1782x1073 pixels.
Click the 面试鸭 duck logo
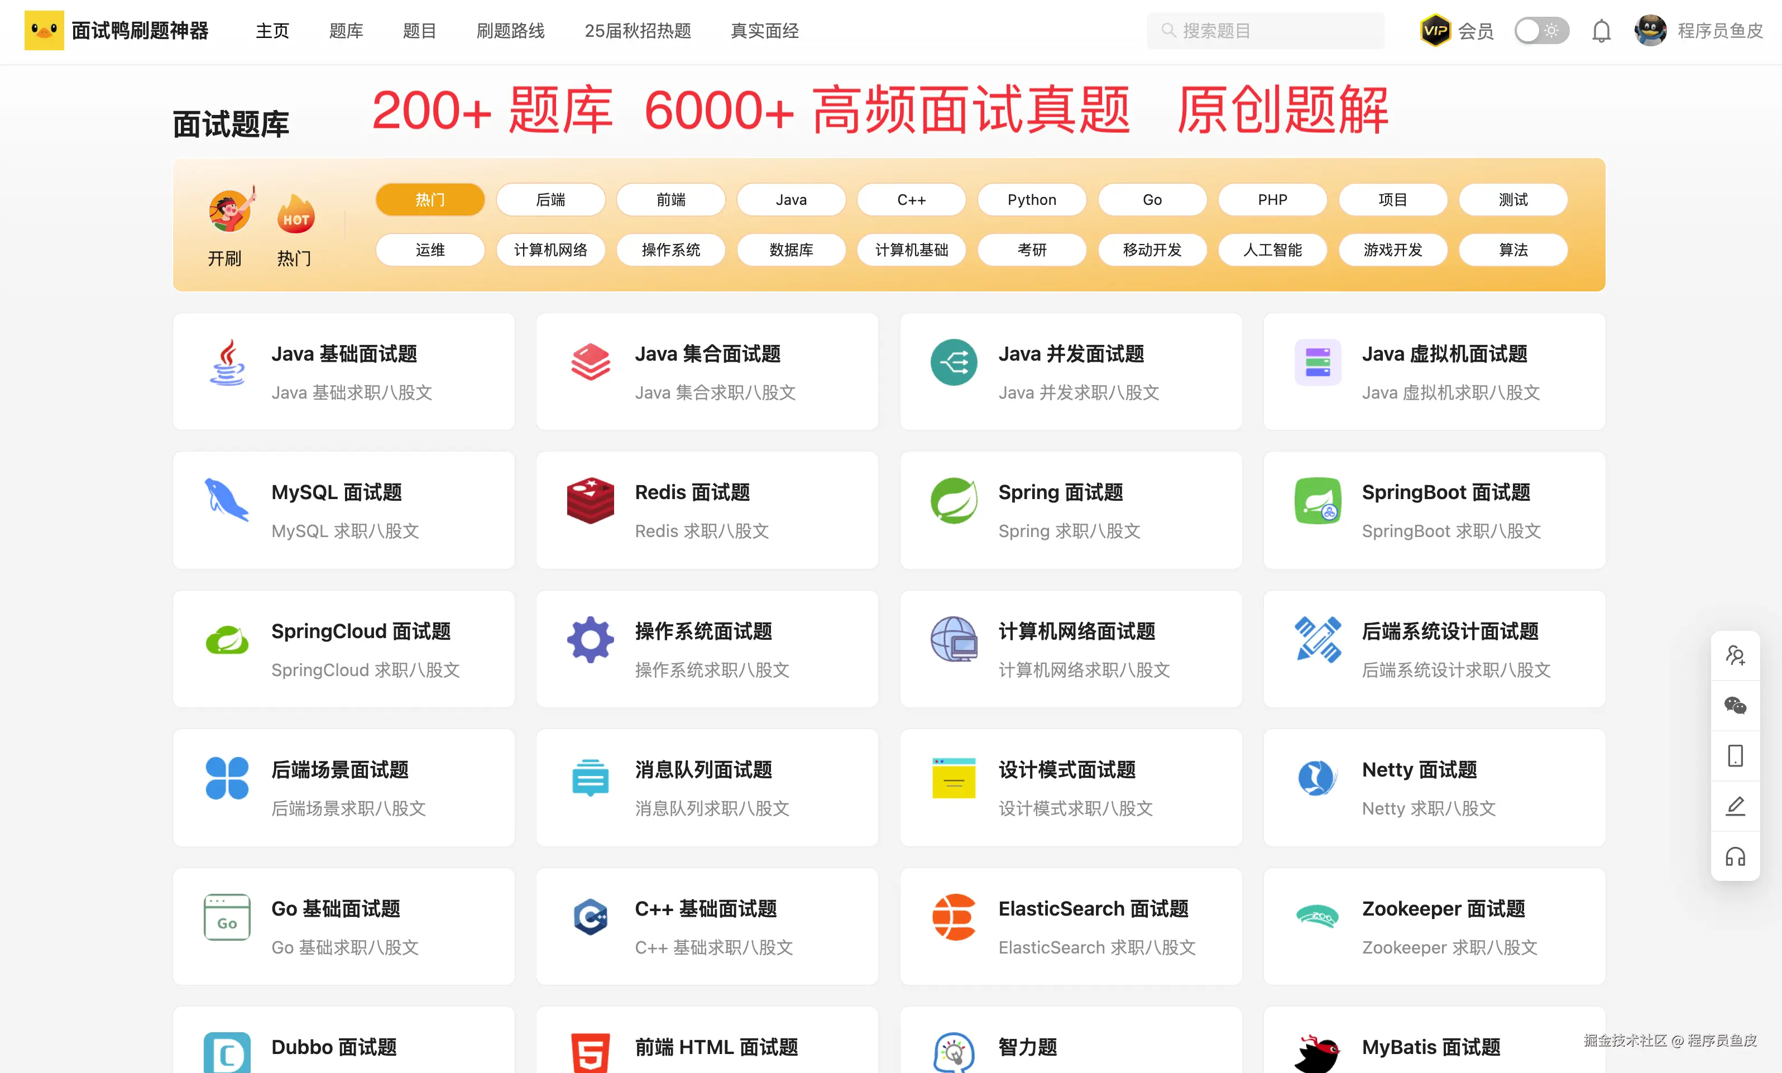[x=44, y=30]
